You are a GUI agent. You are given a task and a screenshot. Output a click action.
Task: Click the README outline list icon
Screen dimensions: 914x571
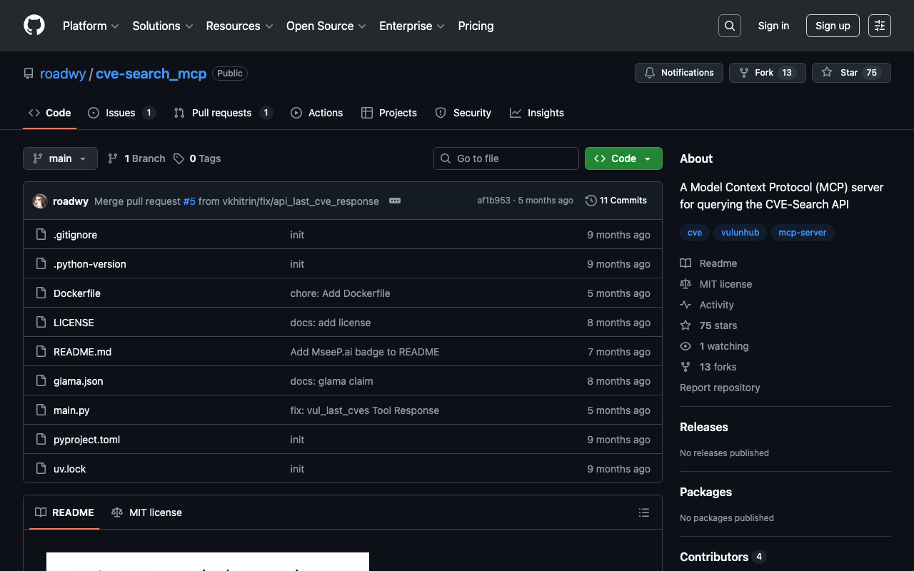pos(643,512)
